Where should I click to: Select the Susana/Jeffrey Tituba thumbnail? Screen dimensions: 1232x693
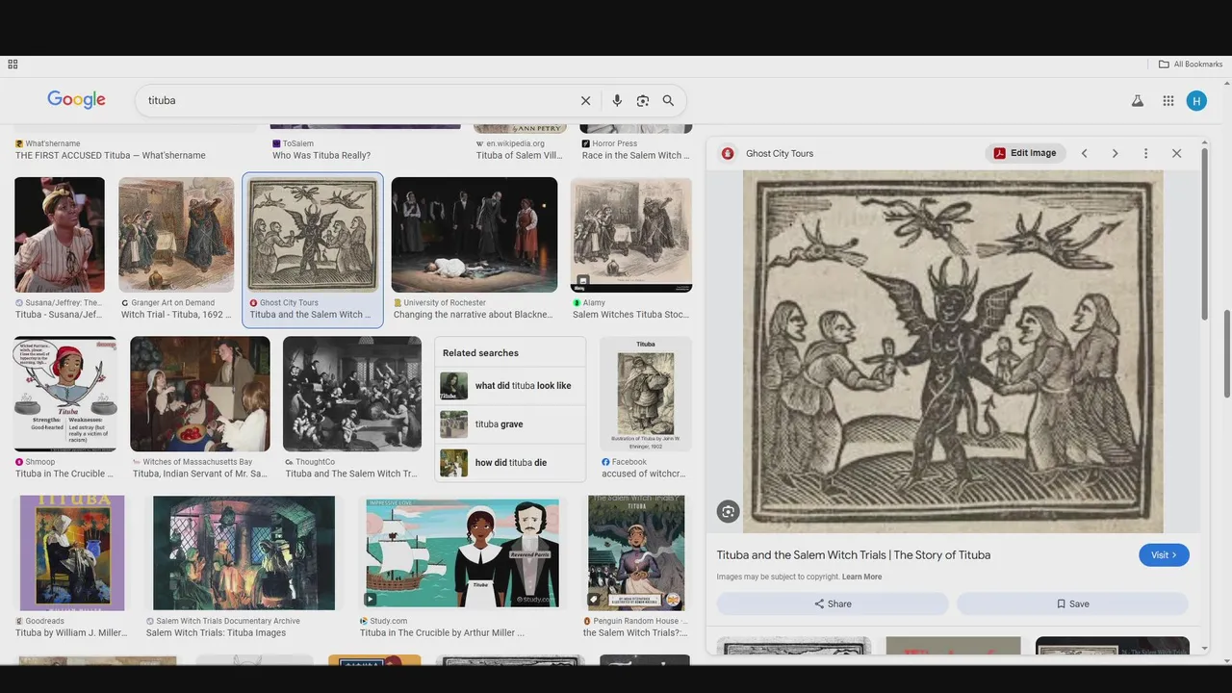[x=60, y=235]
